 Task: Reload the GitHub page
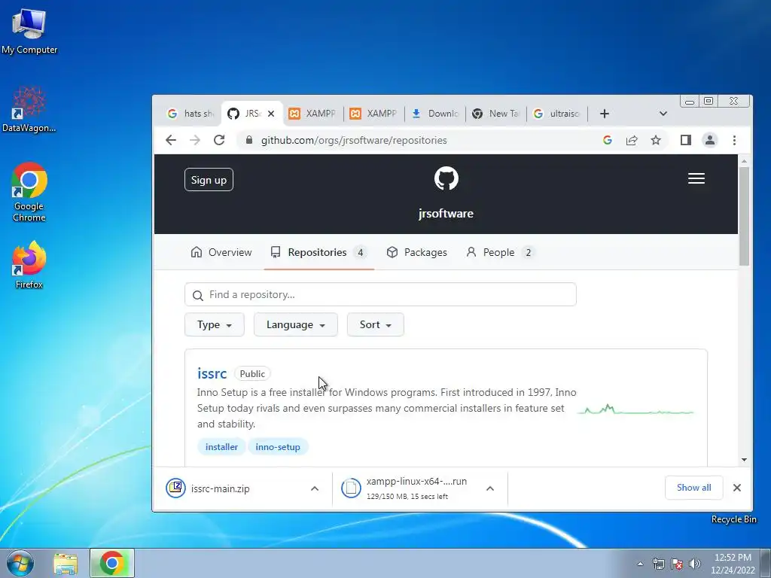[219, 140]
